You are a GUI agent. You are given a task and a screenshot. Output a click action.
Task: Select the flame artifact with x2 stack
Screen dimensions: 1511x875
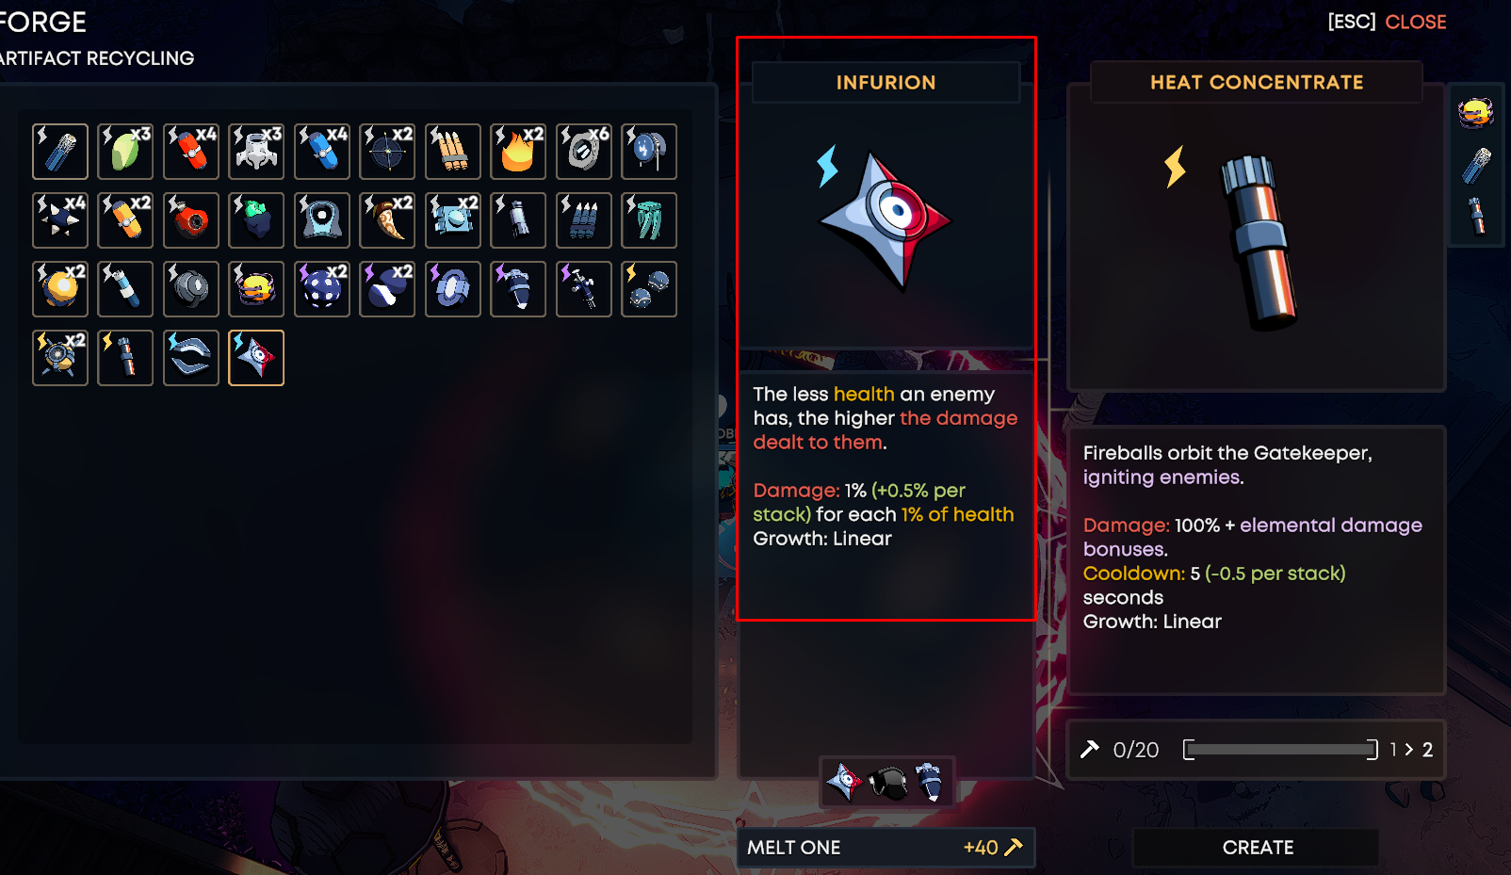[518, 152]
